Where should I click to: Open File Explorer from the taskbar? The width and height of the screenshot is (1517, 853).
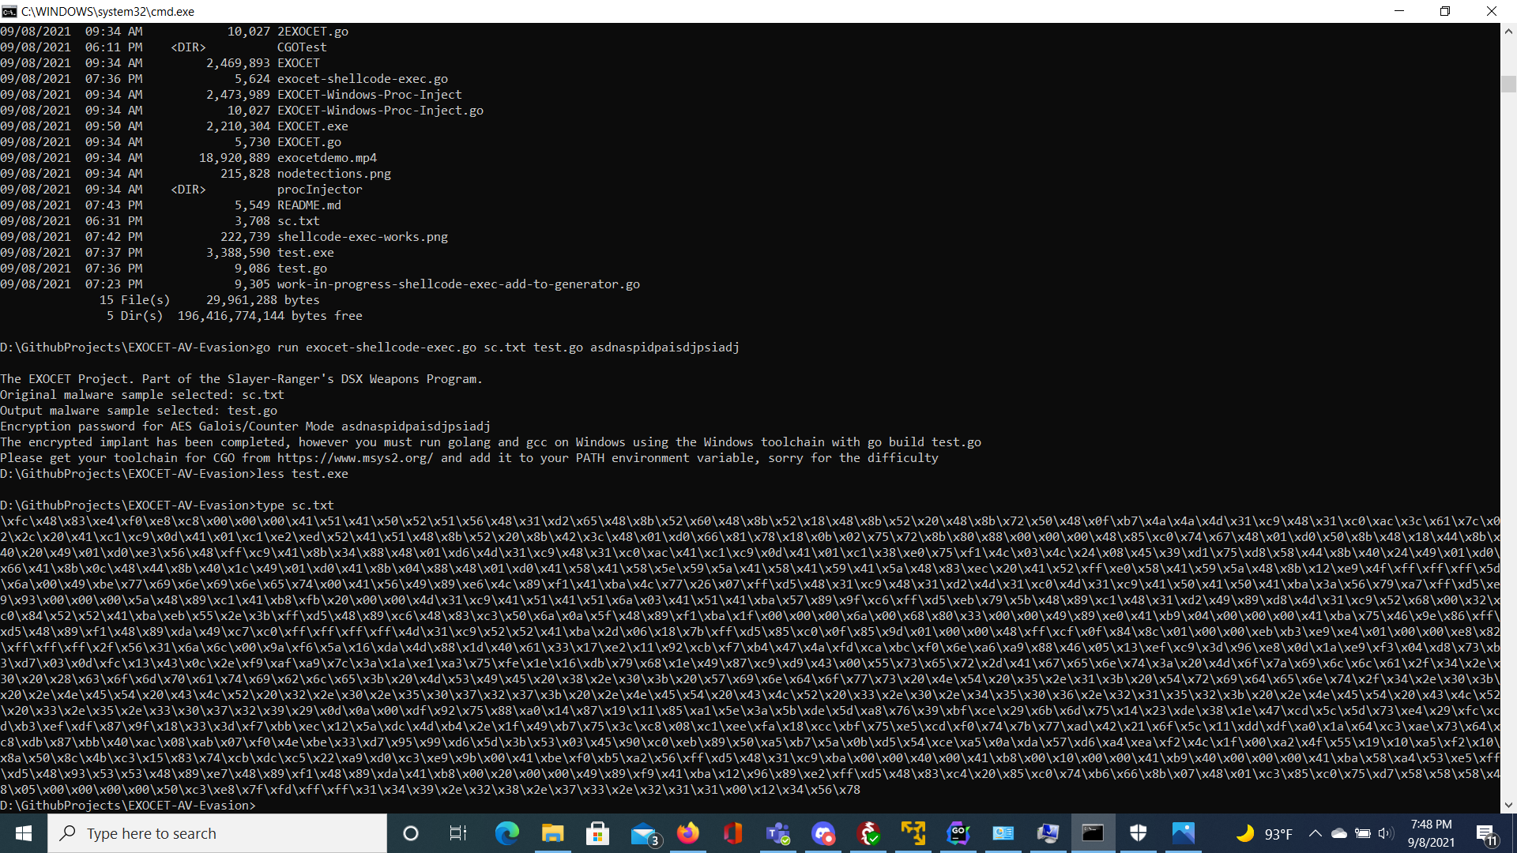(x=552, y=833)
